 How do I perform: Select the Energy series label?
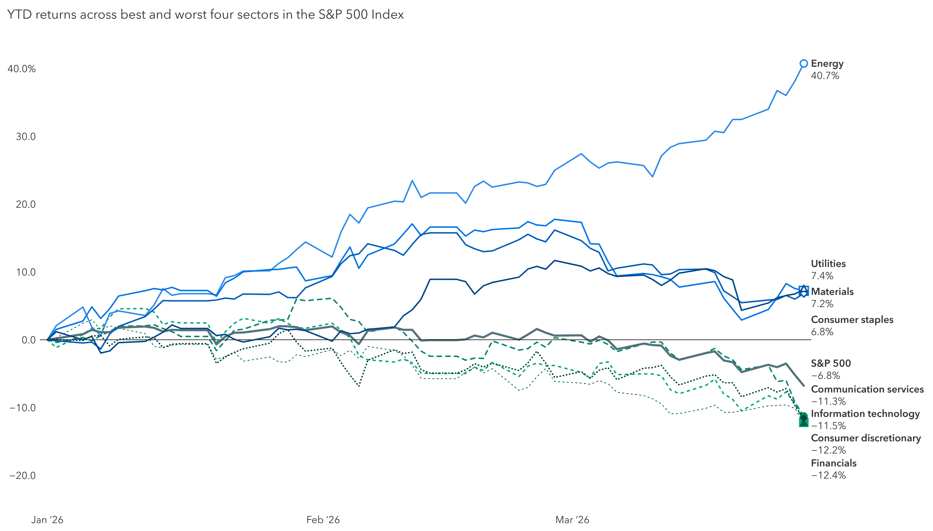click(827, 64)
